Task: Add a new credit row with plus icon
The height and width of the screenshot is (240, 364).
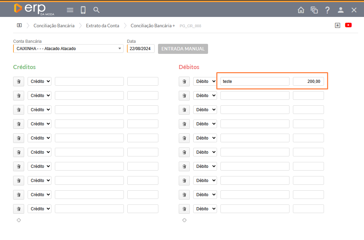Action: (19, 220)
